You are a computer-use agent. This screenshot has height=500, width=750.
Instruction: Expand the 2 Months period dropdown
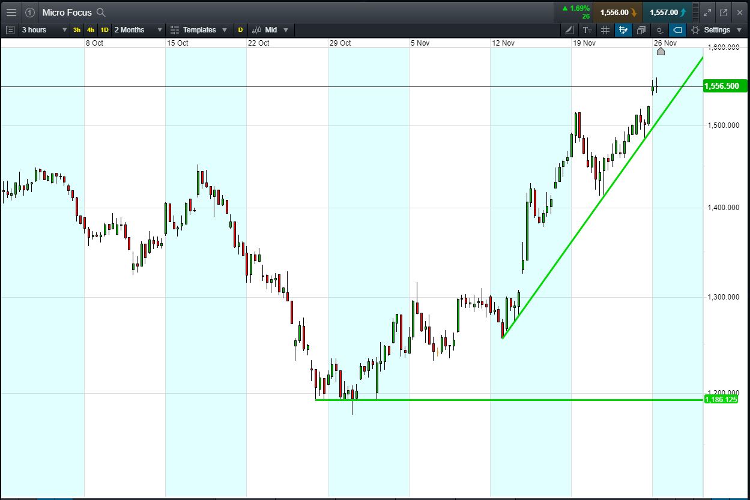pos(138,29)
